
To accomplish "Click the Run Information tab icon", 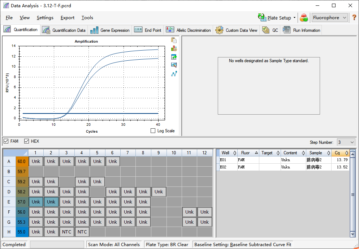I will tap(287, 30).
